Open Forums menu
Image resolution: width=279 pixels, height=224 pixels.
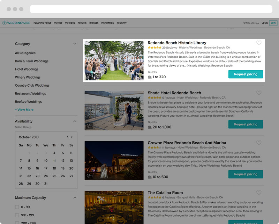pos(82,23)
